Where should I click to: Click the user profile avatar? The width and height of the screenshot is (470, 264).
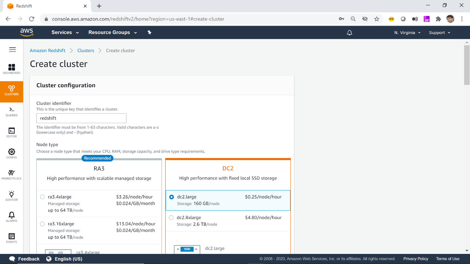(450, 19)
